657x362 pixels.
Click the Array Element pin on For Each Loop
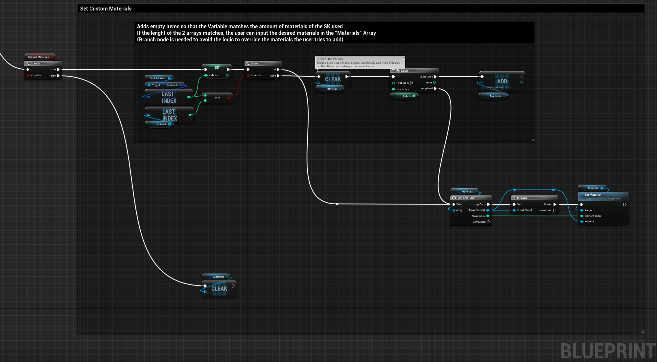(x=488, y=210)
